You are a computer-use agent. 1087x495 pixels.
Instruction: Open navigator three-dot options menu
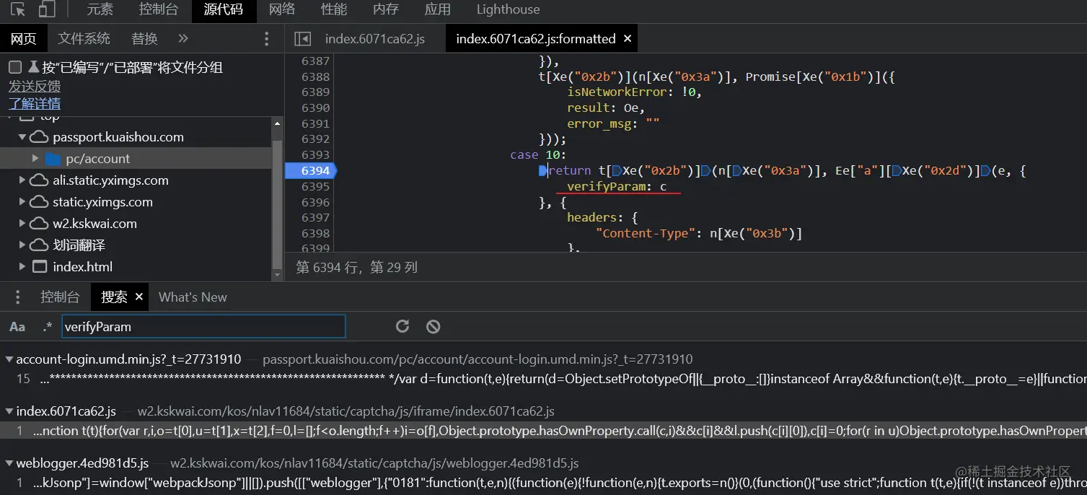pos(267,39)
